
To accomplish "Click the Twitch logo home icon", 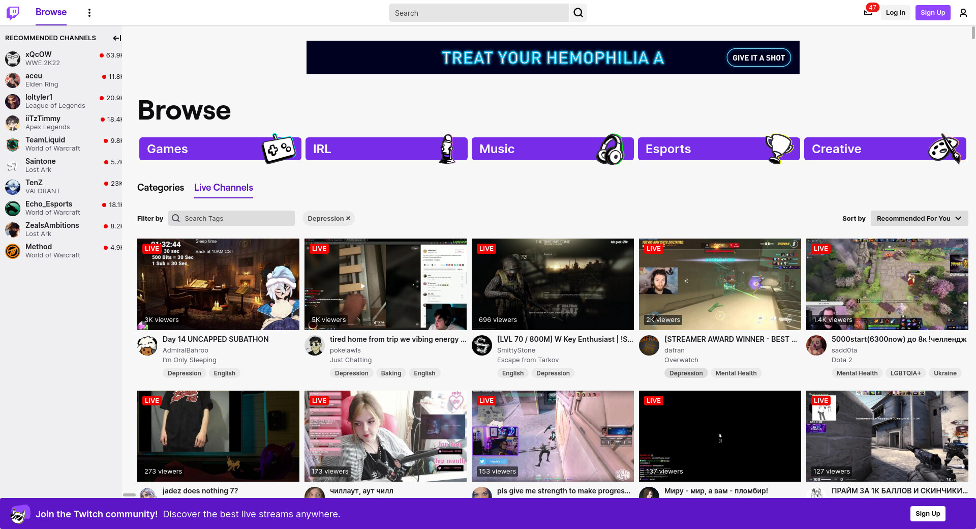I will coord(13,13).
